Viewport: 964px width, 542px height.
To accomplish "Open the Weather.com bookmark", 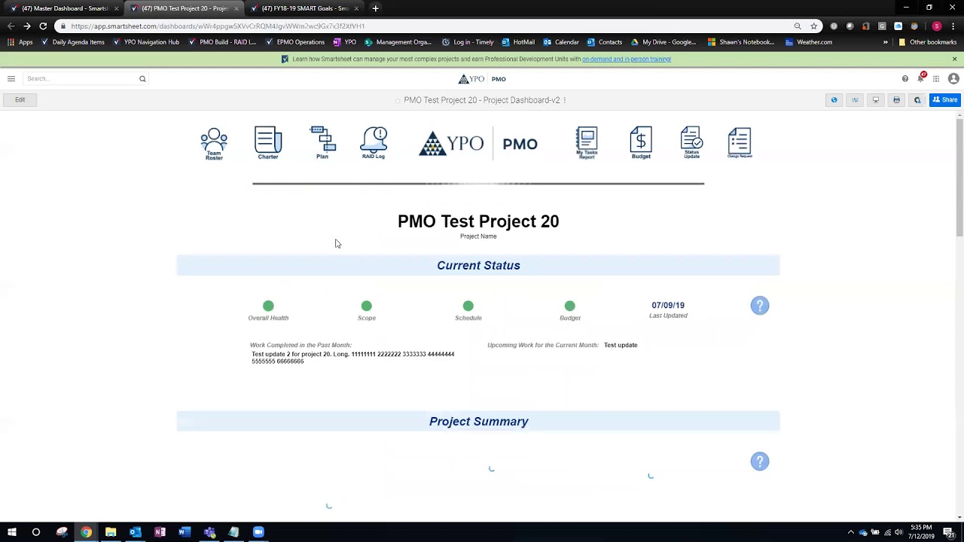I will 809,42.
